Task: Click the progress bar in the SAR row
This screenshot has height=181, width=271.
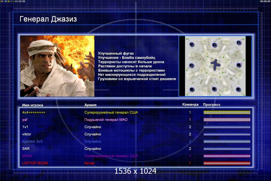Action: tap(227, 149)
